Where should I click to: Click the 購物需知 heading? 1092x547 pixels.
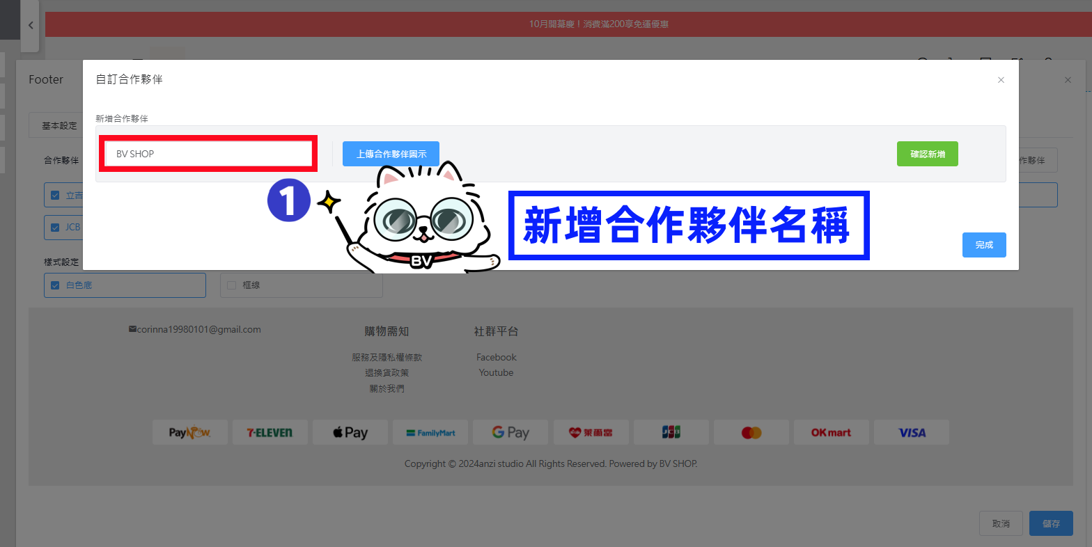point(387,331)
